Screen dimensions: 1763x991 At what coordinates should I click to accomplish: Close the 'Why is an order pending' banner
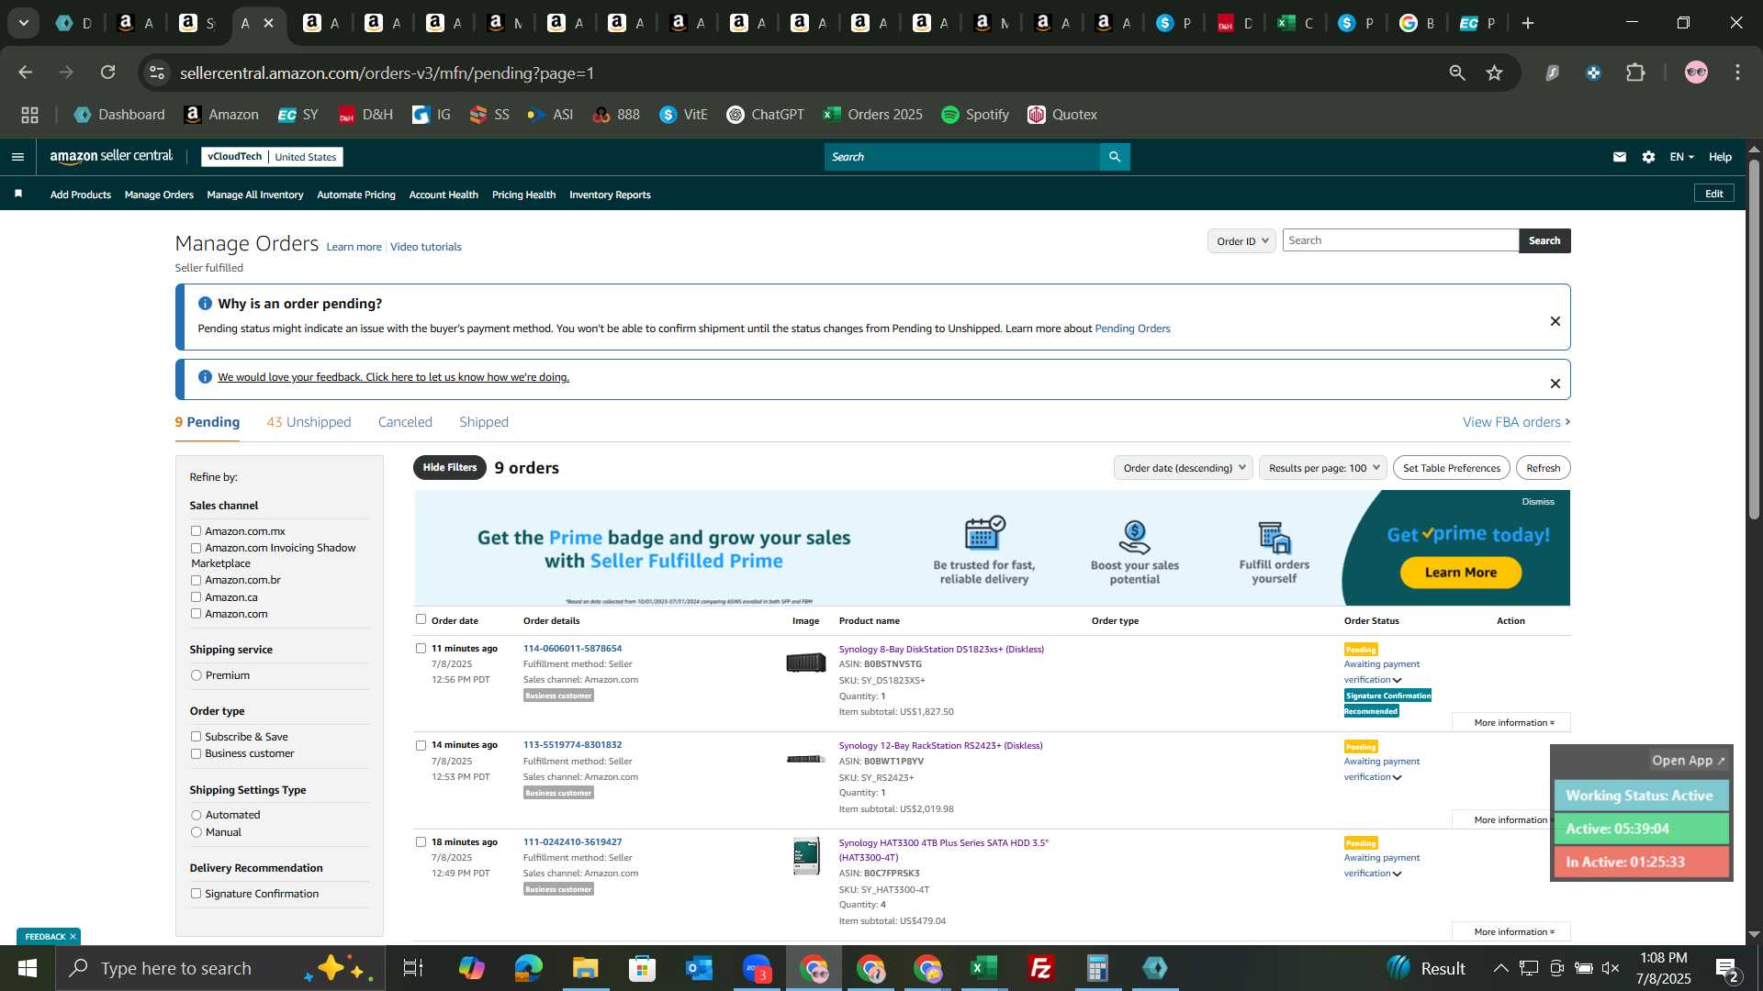pos(1555,321)
